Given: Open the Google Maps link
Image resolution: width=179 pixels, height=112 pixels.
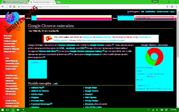Looking at the screenshot, I should (x=91, y=88).
